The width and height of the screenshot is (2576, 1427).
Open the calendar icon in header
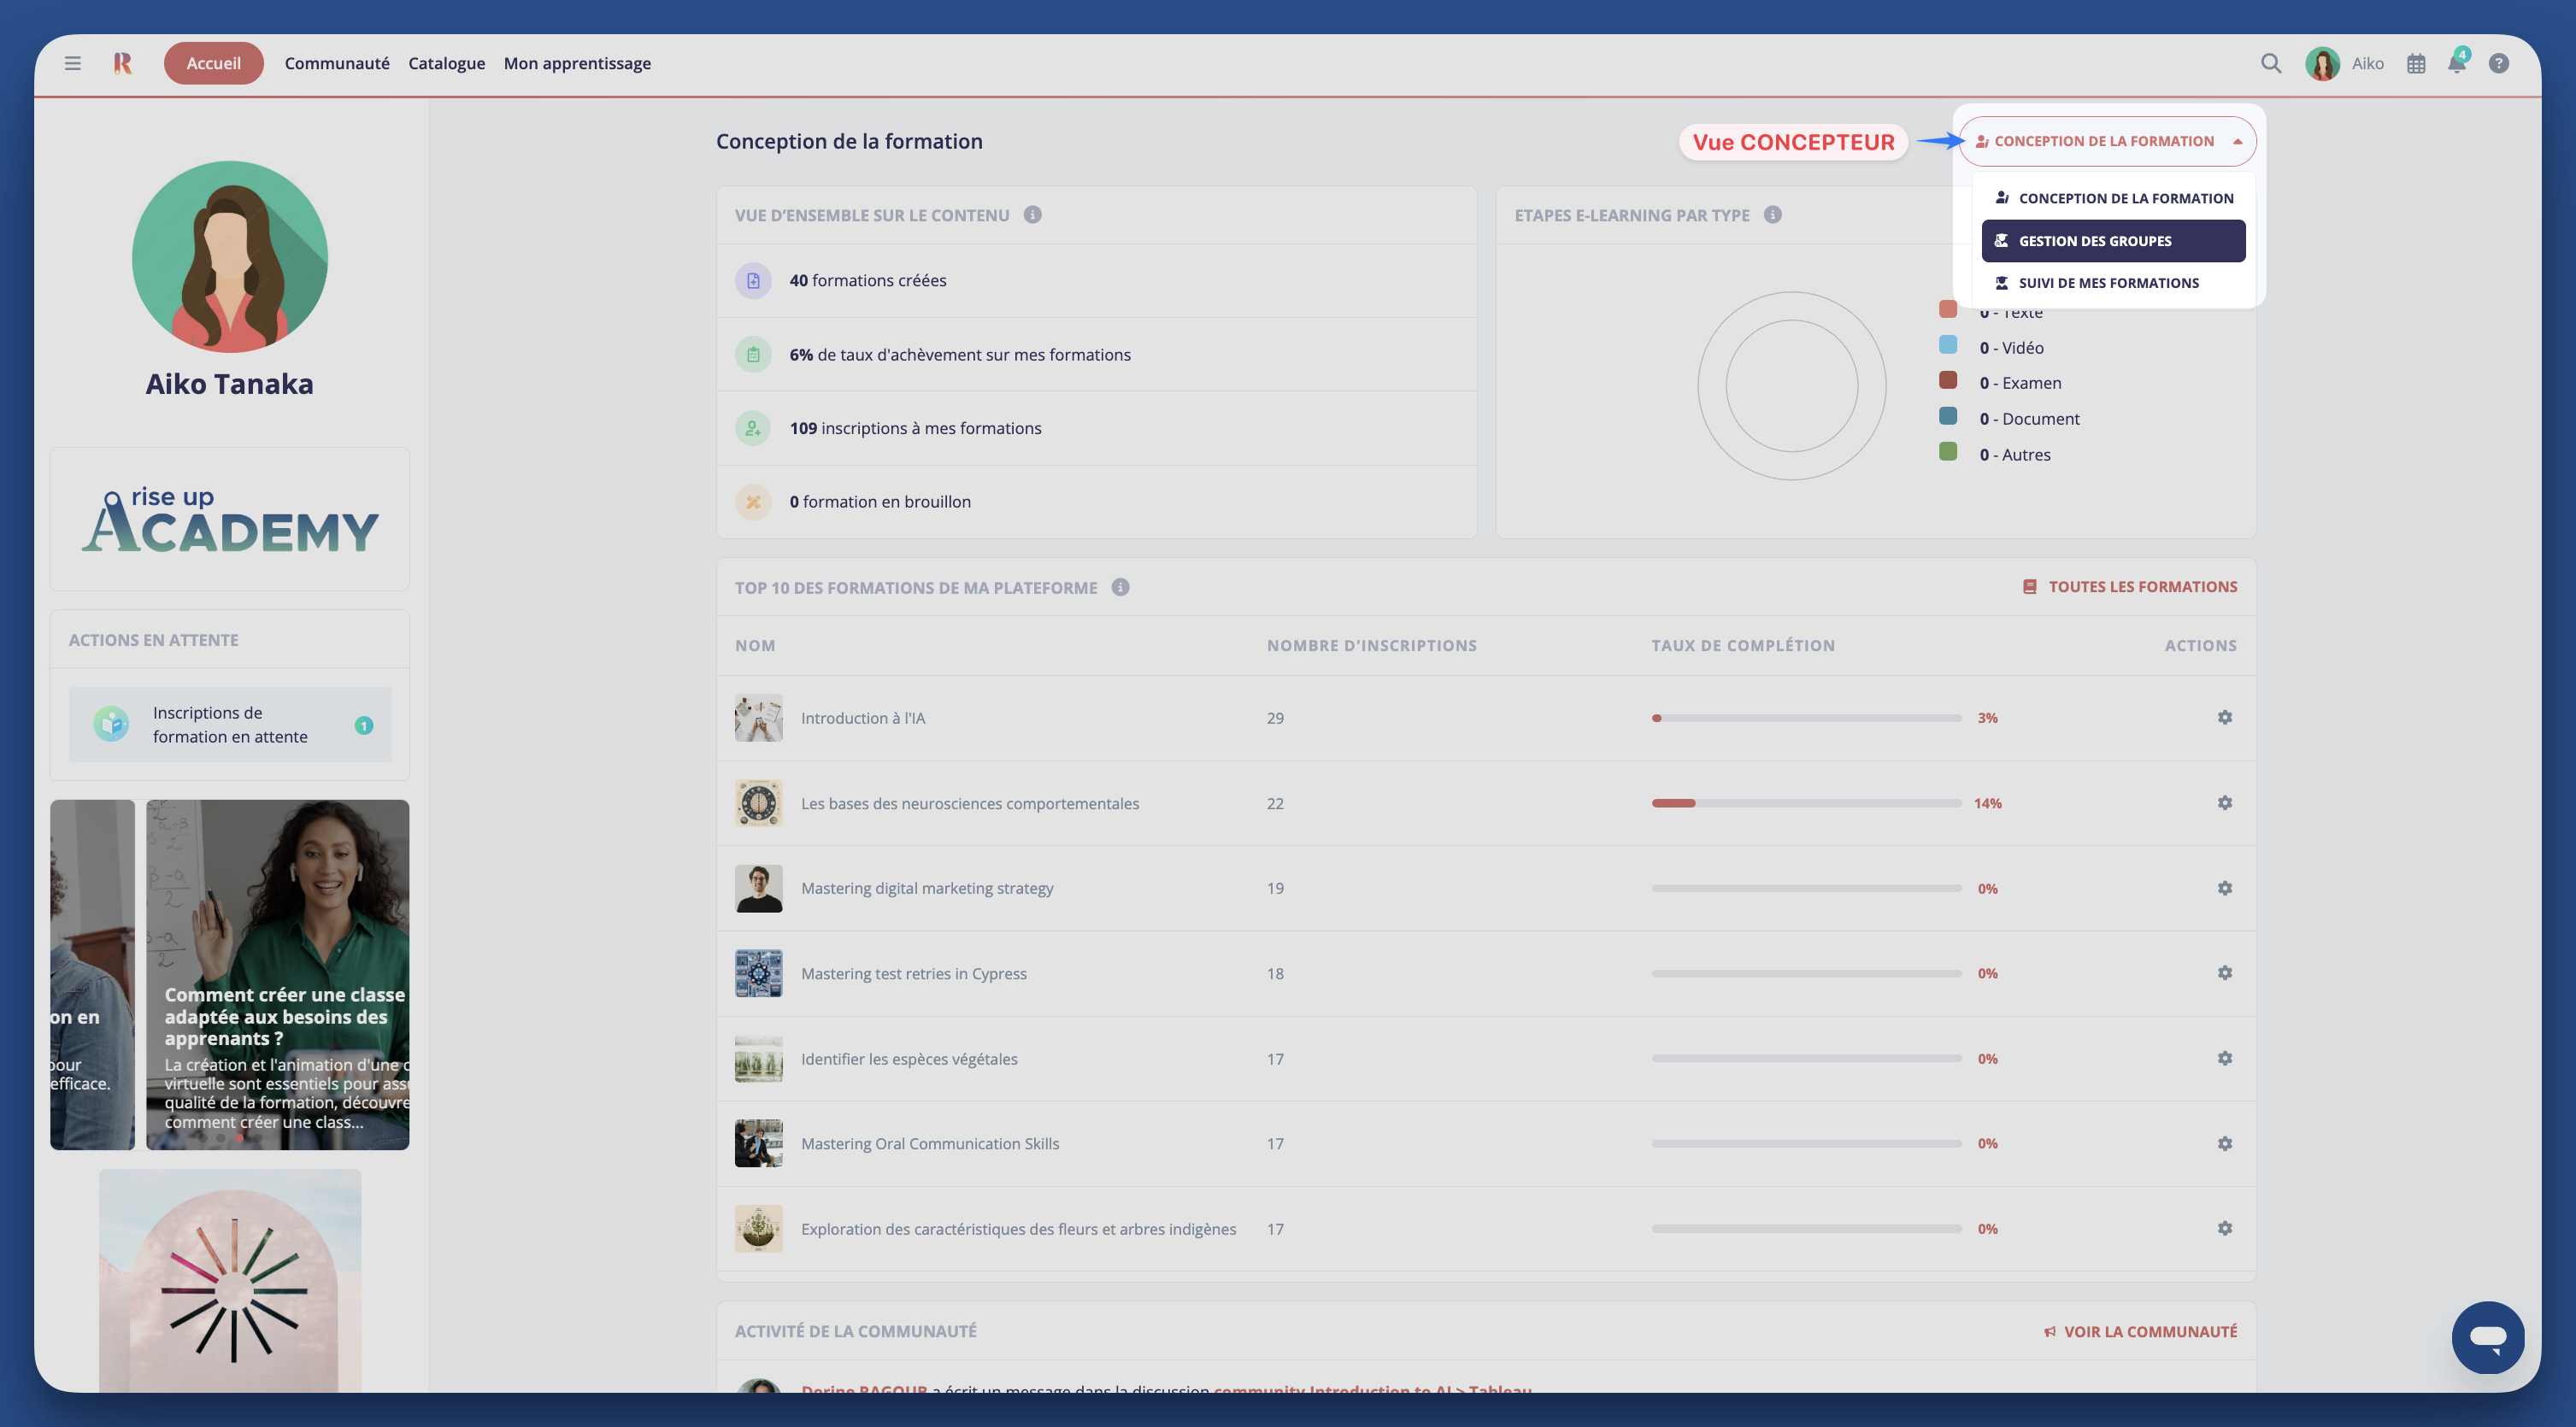2416,64
